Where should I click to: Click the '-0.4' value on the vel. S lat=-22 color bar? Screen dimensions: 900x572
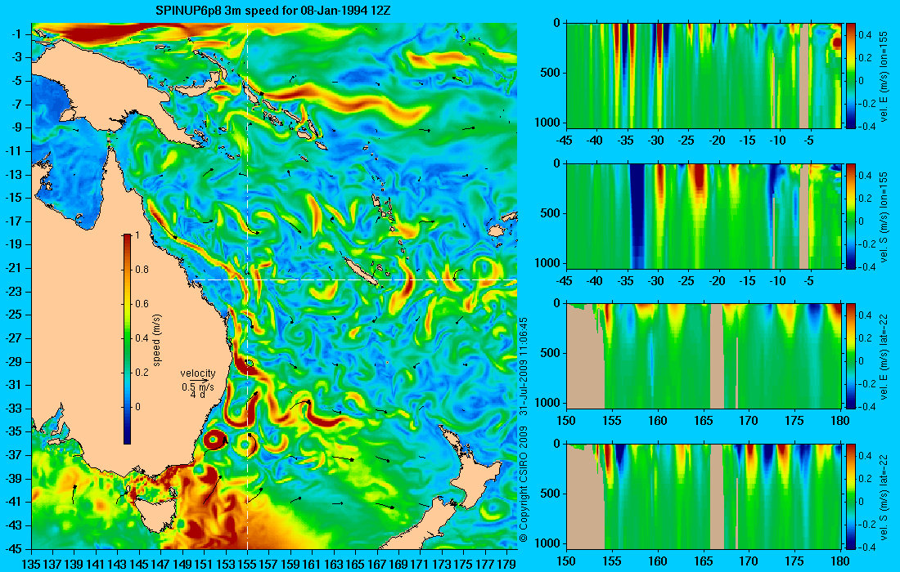866,547
